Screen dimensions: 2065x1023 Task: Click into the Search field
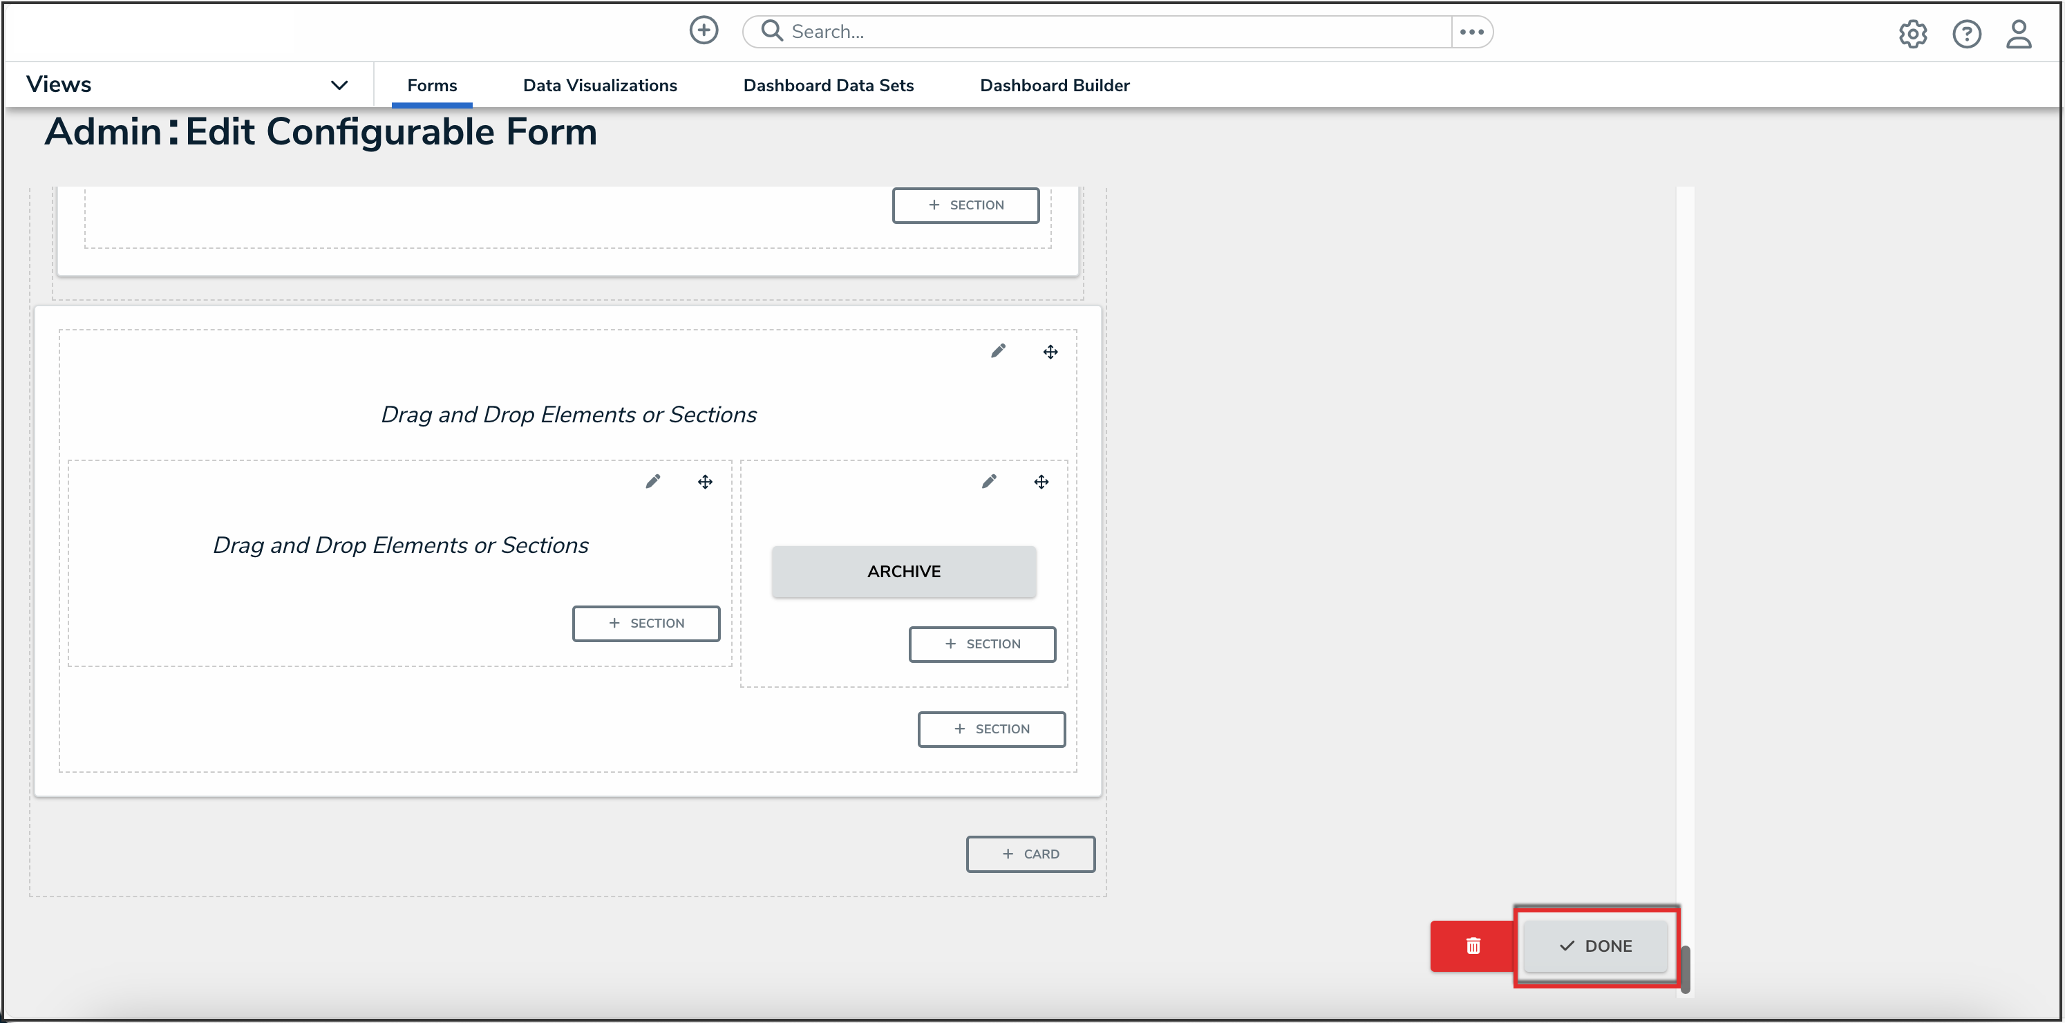[1106, 32]
